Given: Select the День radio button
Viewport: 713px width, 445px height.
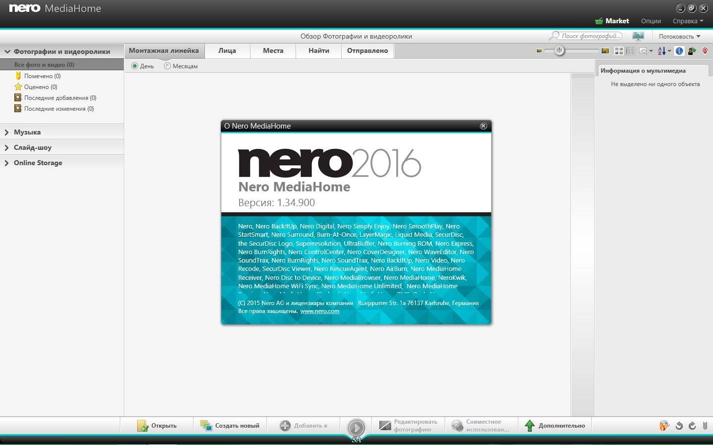Looking at the screenshot, I should point(135,66).
